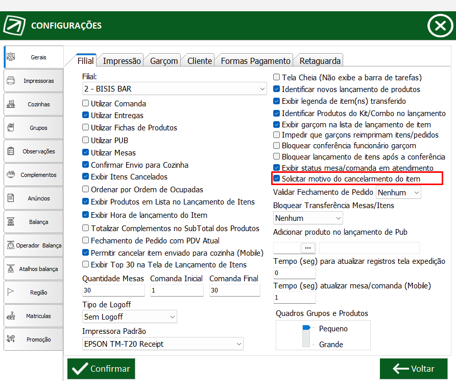
Task: Open the Operador Balança icon
Action: [11, 245]
